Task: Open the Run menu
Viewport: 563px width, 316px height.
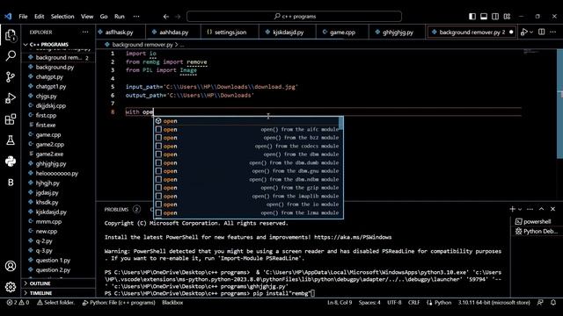Action: [x=120, y=17]
